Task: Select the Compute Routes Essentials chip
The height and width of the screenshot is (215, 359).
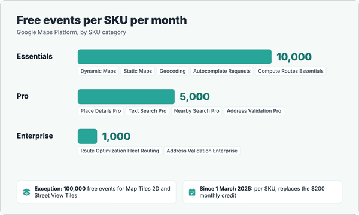Action: tap(291, 71)
